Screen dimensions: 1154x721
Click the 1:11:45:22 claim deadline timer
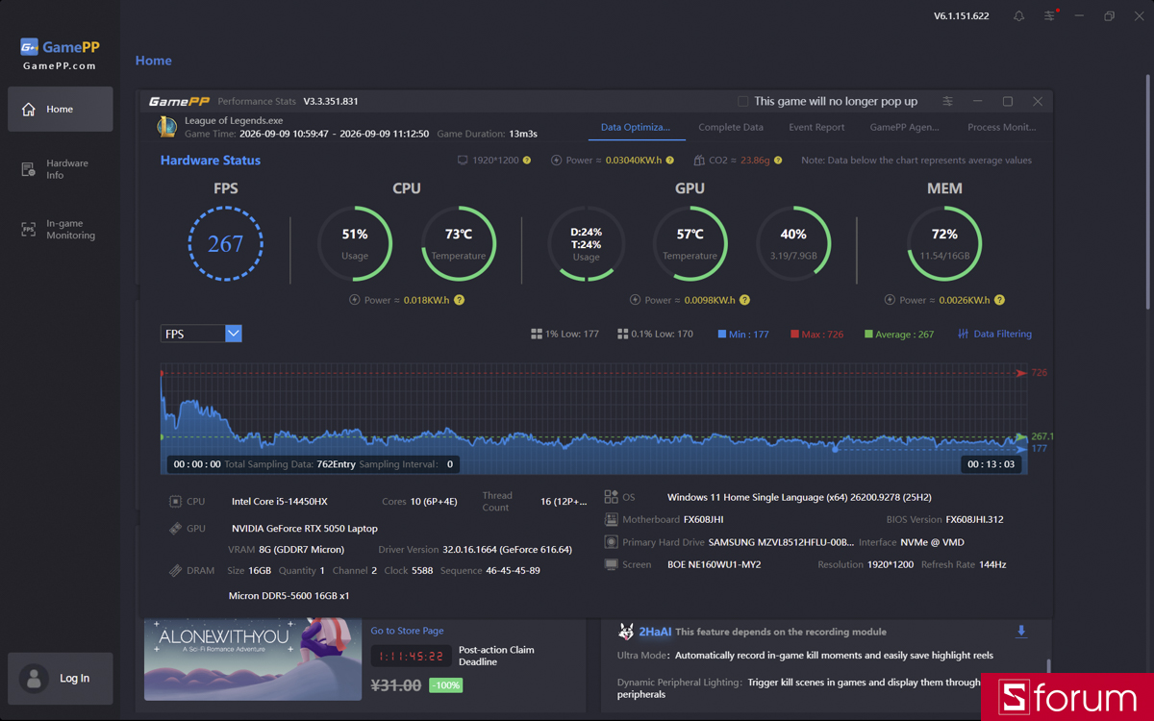tap(411, 656)
